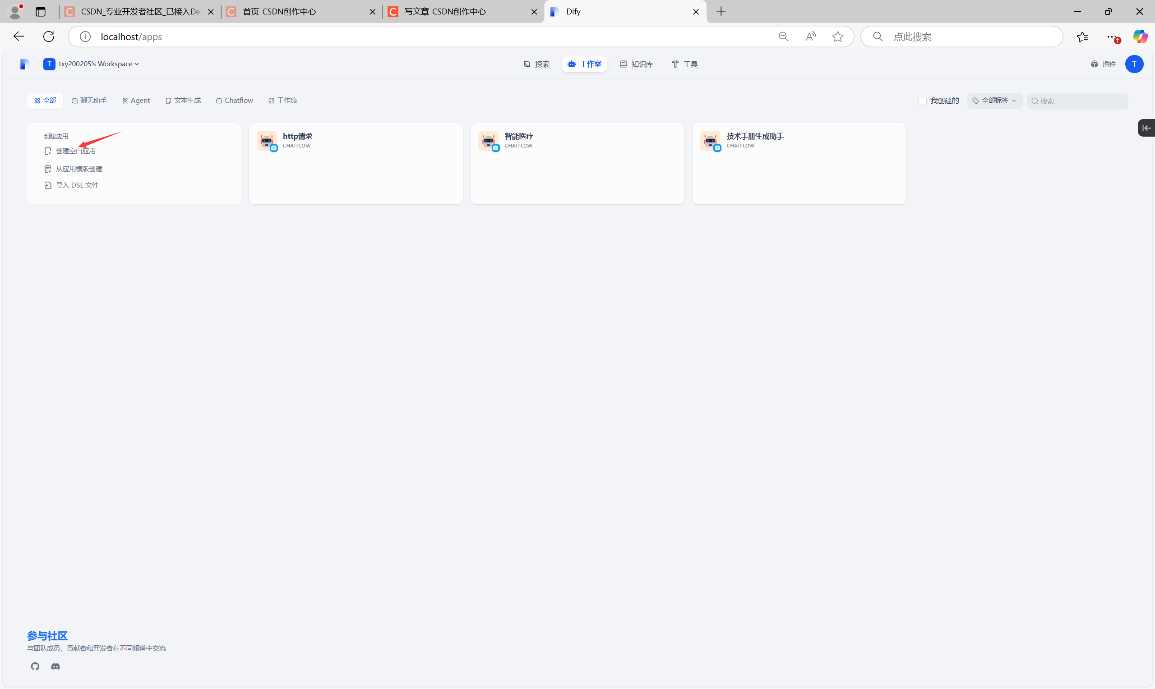Switch to the Chatflow filter tab
This screenshot has width=1155, height=689.
(235, 101)
